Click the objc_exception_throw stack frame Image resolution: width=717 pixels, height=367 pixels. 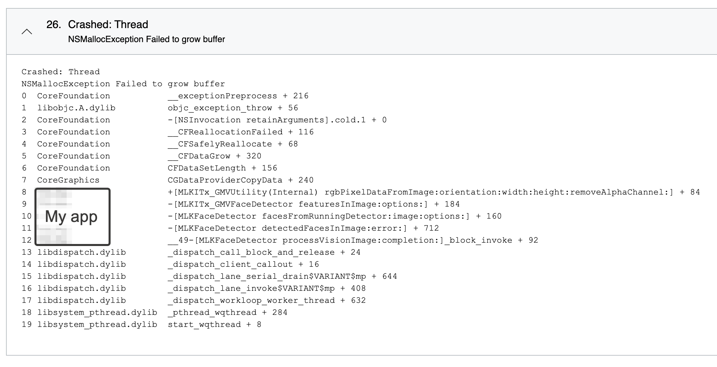233,108
